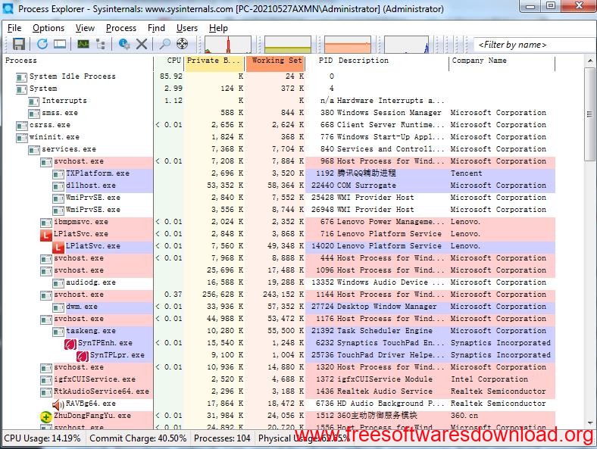Click the Save toolbar icon
Image resolution: width=597 pixels, height=449 pixels.
pos(19,44)
